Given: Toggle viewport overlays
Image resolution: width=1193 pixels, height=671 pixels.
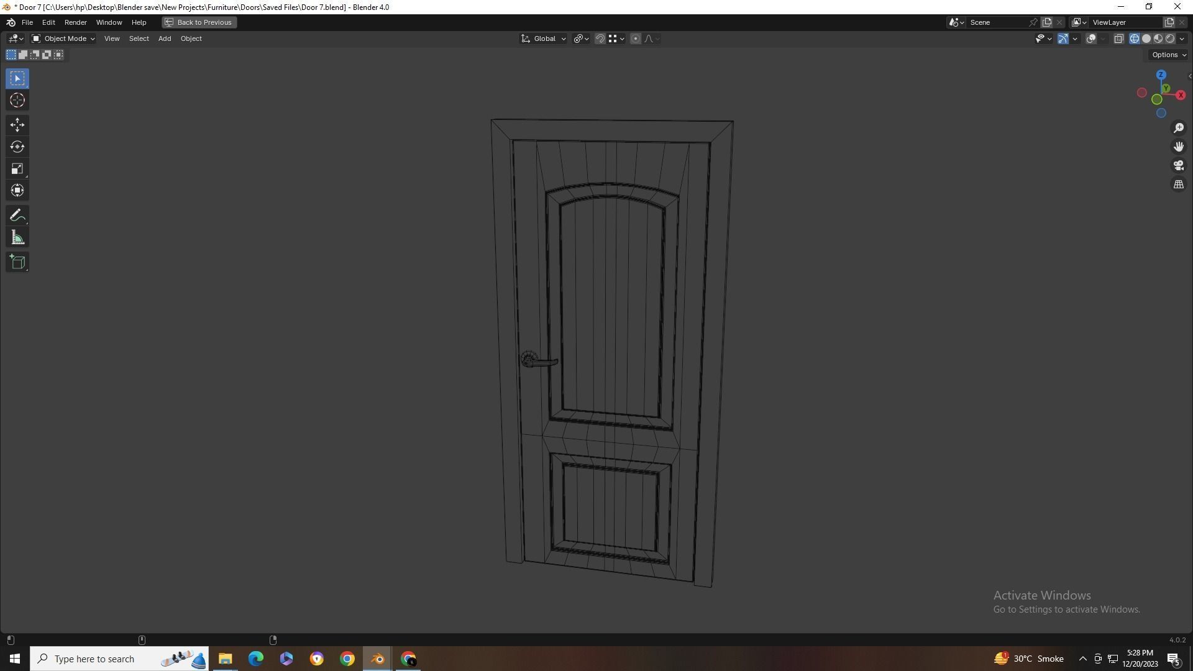Looking at the screenshot, I should [x=1091, y=39].
